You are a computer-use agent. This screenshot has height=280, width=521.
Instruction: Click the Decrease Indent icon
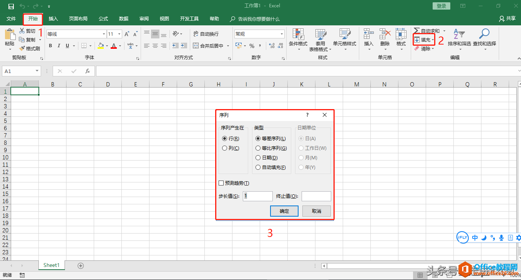pos(176,46)
